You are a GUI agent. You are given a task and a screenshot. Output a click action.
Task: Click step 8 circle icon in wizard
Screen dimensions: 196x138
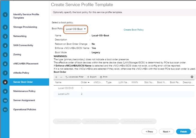click(5, 82)
